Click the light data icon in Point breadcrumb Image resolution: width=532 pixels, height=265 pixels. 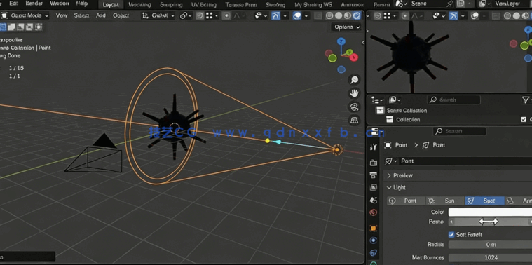pos(425,145)
